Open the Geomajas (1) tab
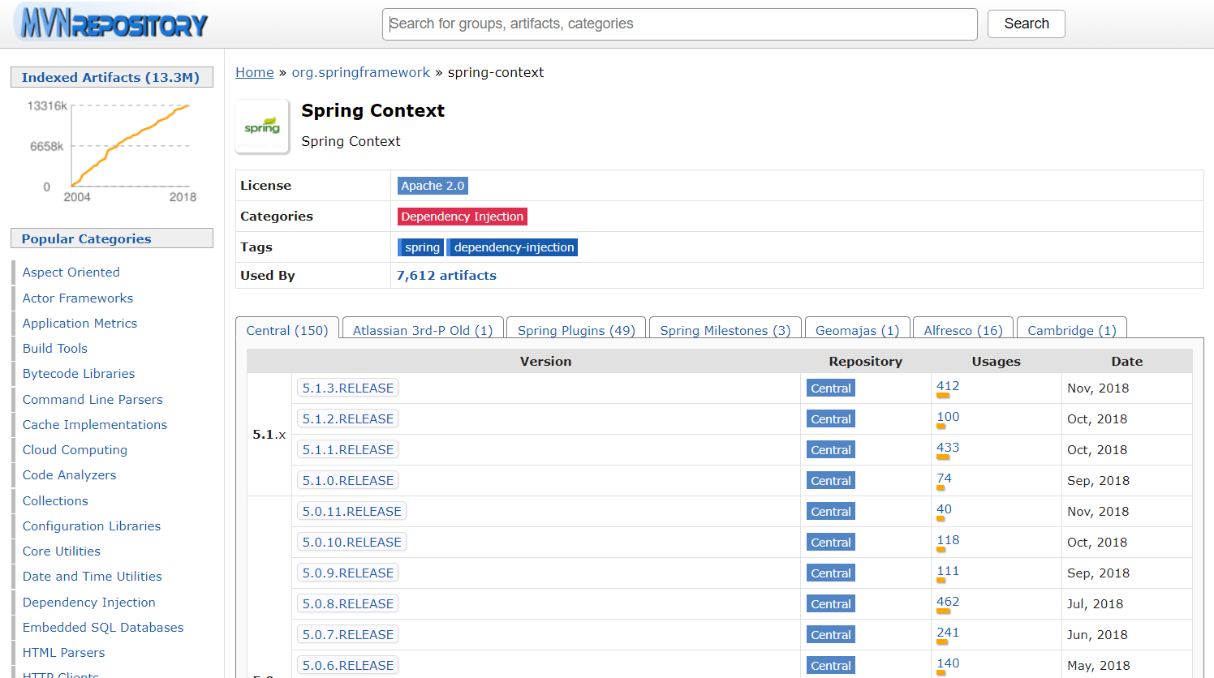1214x678 pixels. tap(858, 330)
